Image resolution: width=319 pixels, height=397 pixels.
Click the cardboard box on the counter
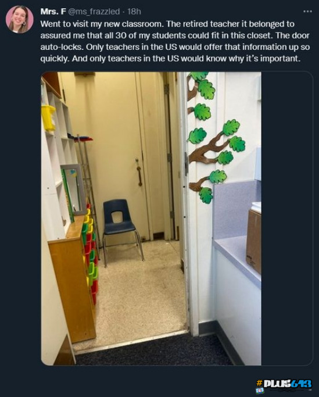[254, 241]
